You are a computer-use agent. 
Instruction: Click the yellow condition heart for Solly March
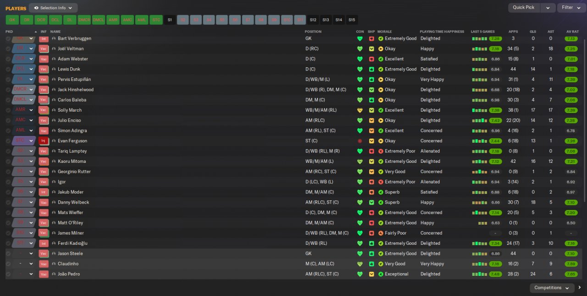pos(360,110)
